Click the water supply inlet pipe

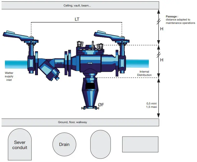pyautogui.click(x=16, y=64)
